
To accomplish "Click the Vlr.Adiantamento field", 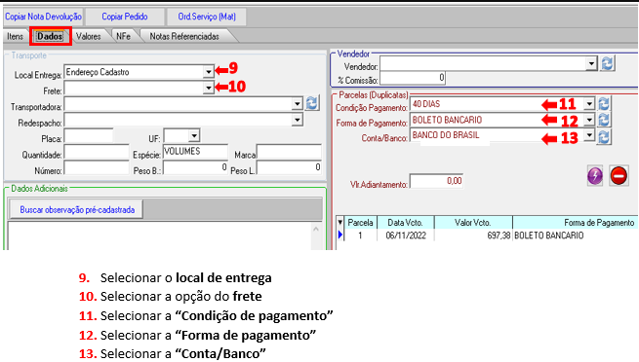I will (x=436, y=181).
